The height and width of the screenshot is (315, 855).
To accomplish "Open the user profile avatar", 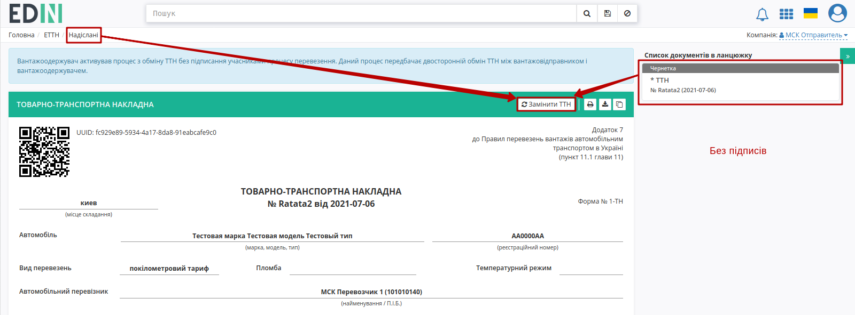I will 837,13.
